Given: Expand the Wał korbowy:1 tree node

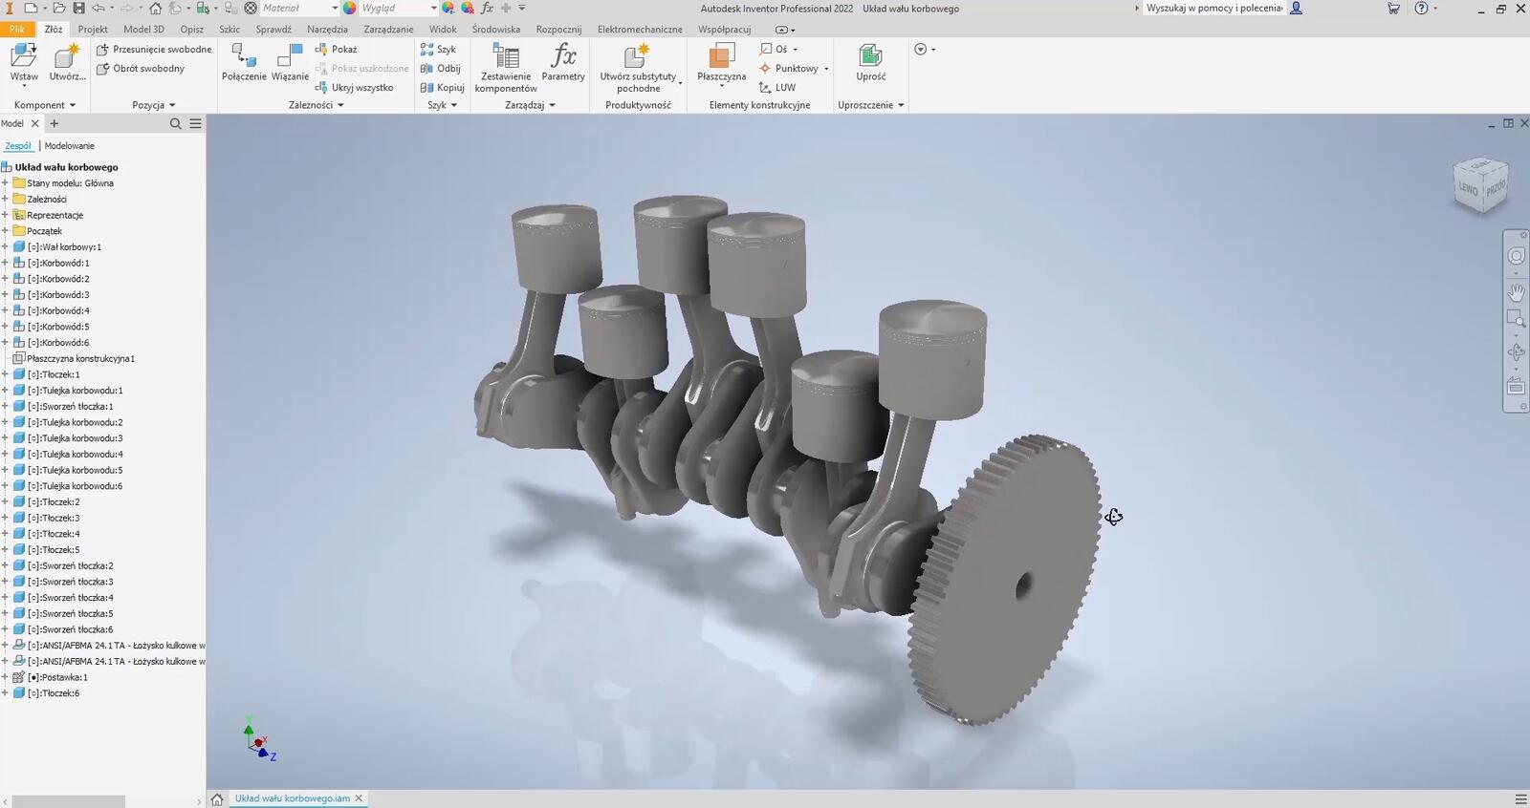Looking at the screenshot, I should [5, 247].
